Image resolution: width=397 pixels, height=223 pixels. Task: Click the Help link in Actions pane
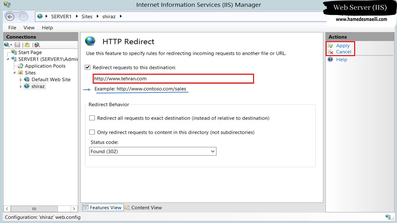[341, 59]
